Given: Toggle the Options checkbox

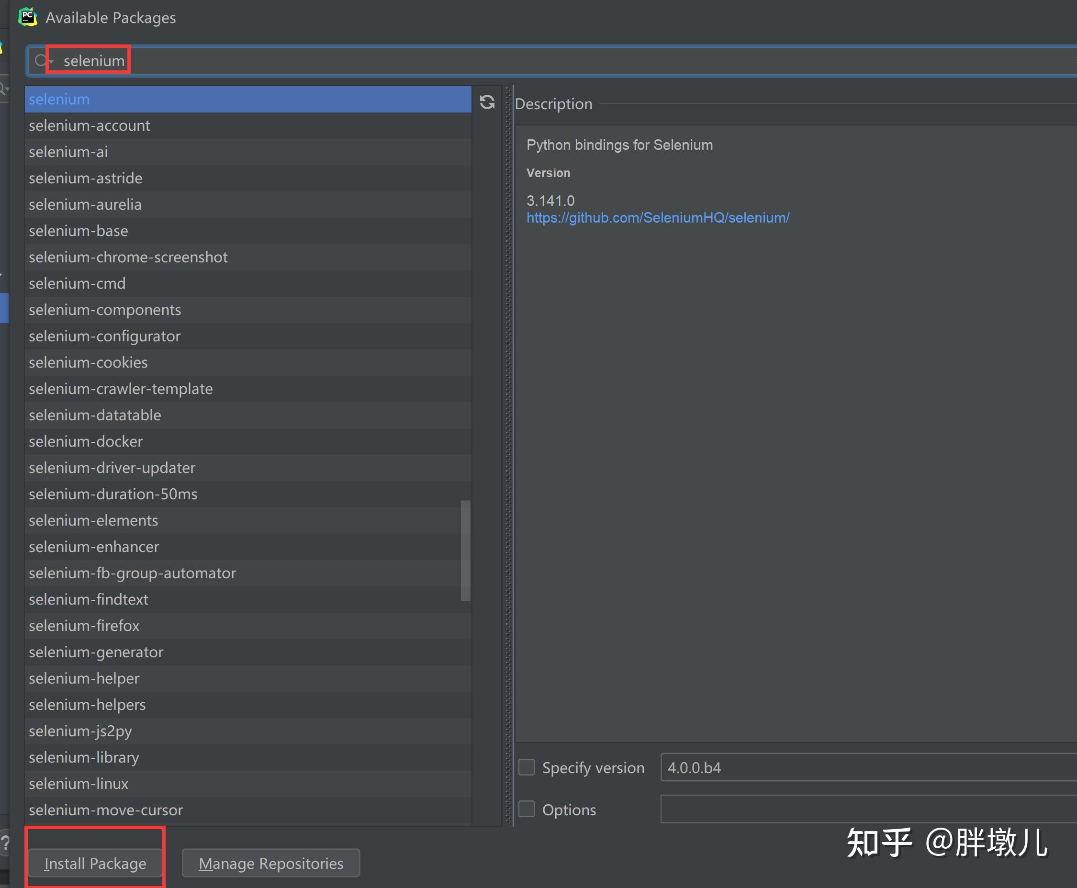Looking at the screenshot, I should pos(526,809).
